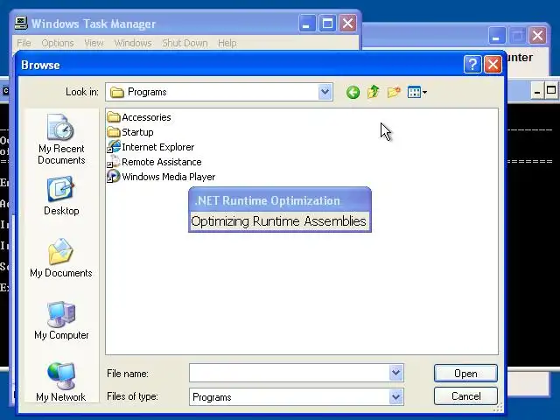
Task: Close the Browse dialog
Action: pyautogui.click(x=493, y=65)
